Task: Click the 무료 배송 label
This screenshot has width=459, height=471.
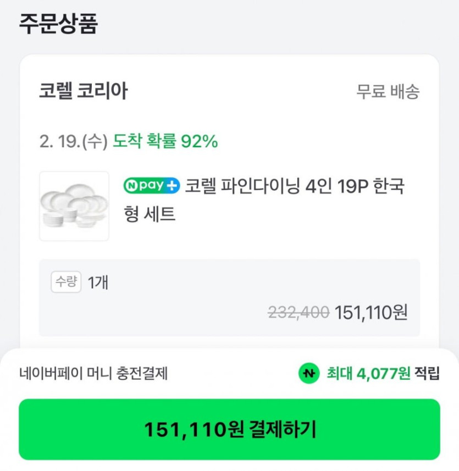Action: click(388, 92)
